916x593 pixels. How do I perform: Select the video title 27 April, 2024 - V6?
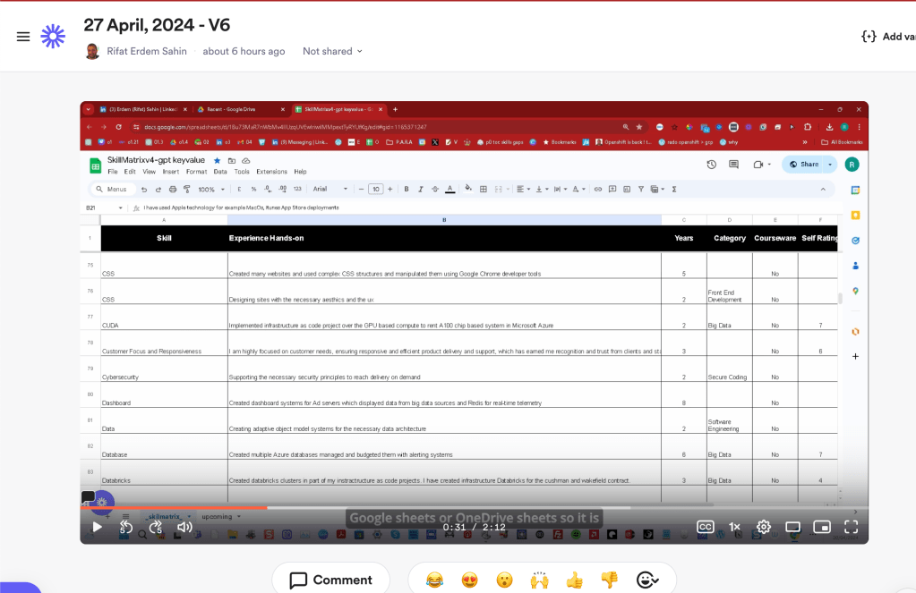(x=157, y=25)
